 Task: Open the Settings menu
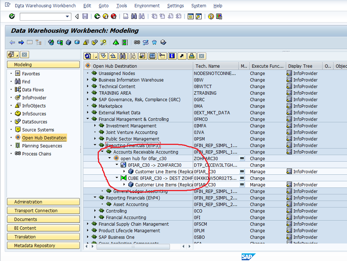pyautogui.click(x=175, y=6)
